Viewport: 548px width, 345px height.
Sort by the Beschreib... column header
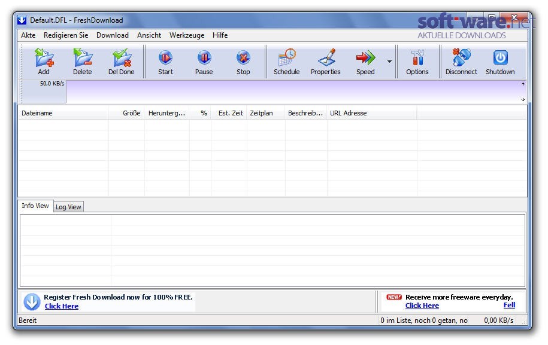306,113
